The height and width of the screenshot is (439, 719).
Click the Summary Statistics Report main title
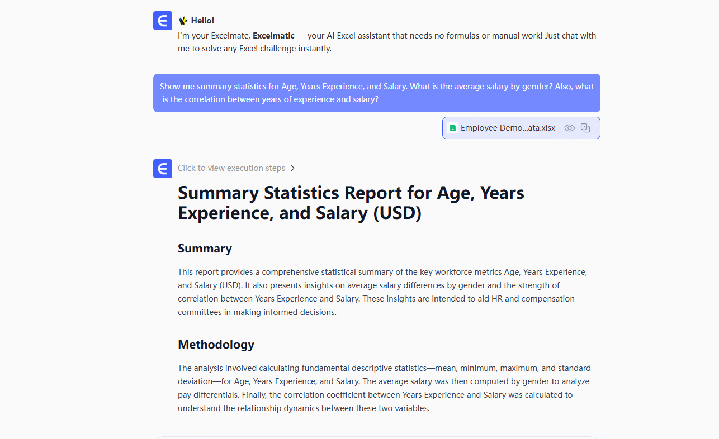pos(351,203)
